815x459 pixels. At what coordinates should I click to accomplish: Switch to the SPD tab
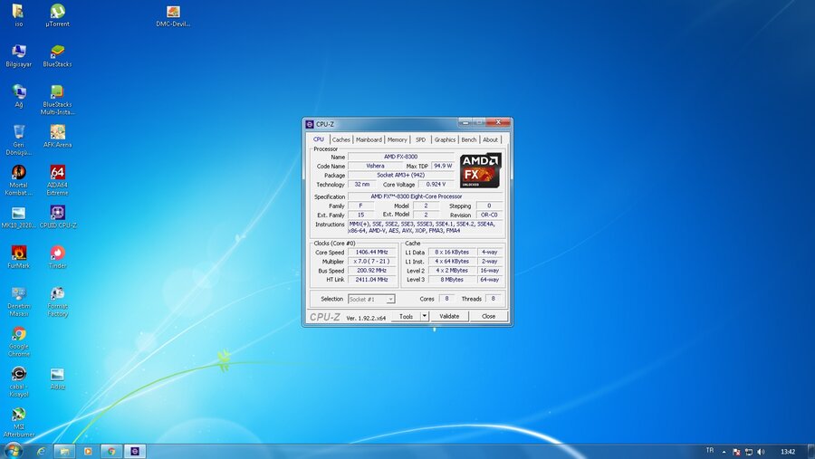click(x=420, y=139)
